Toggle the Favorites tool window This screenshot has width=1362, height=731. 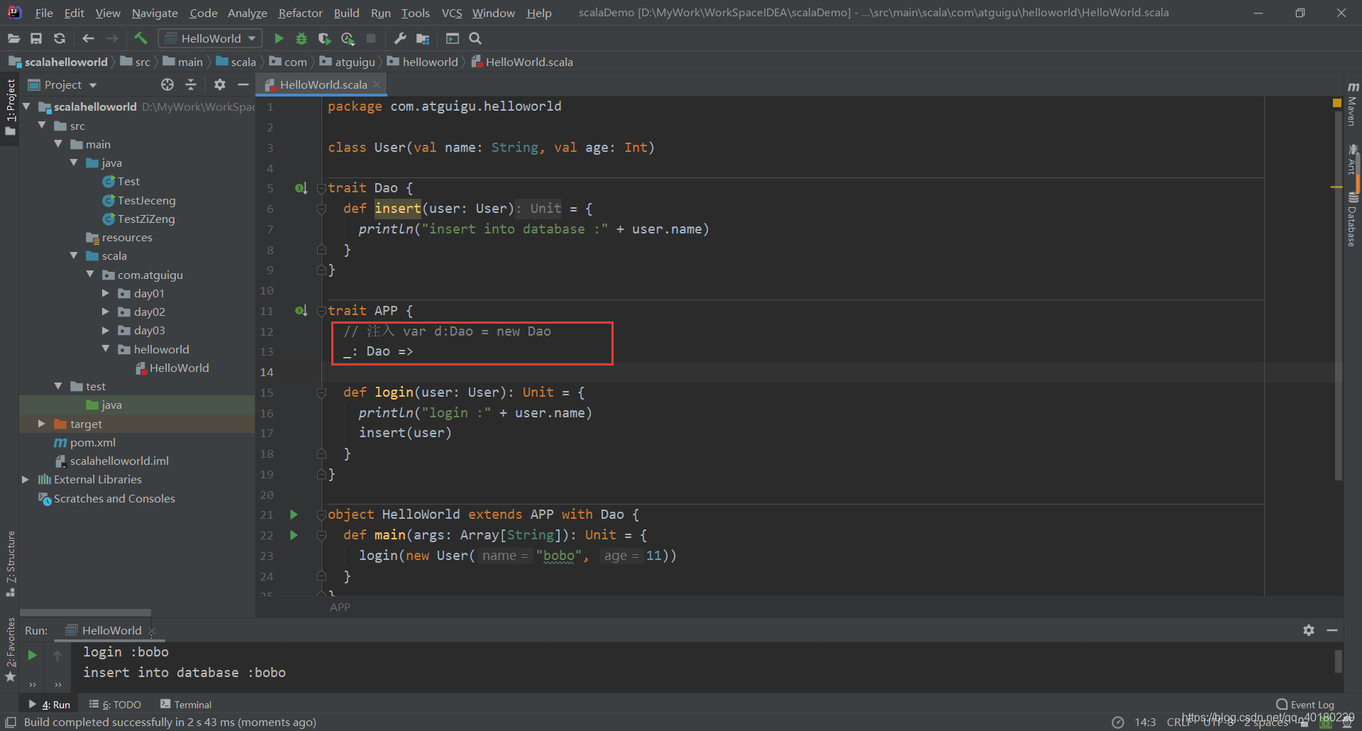click(10, 649)
